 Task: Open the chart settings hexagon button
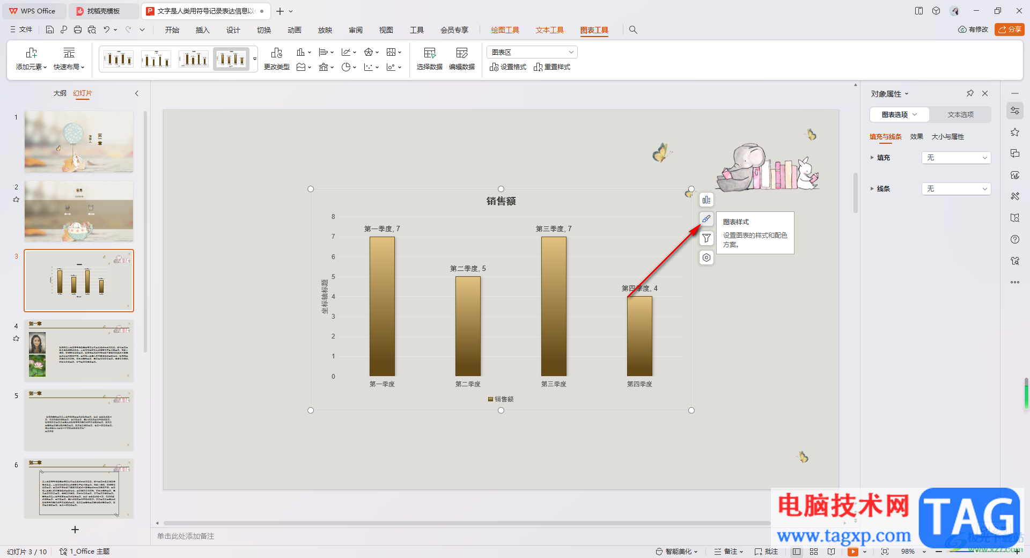click(x=707, y=258)
